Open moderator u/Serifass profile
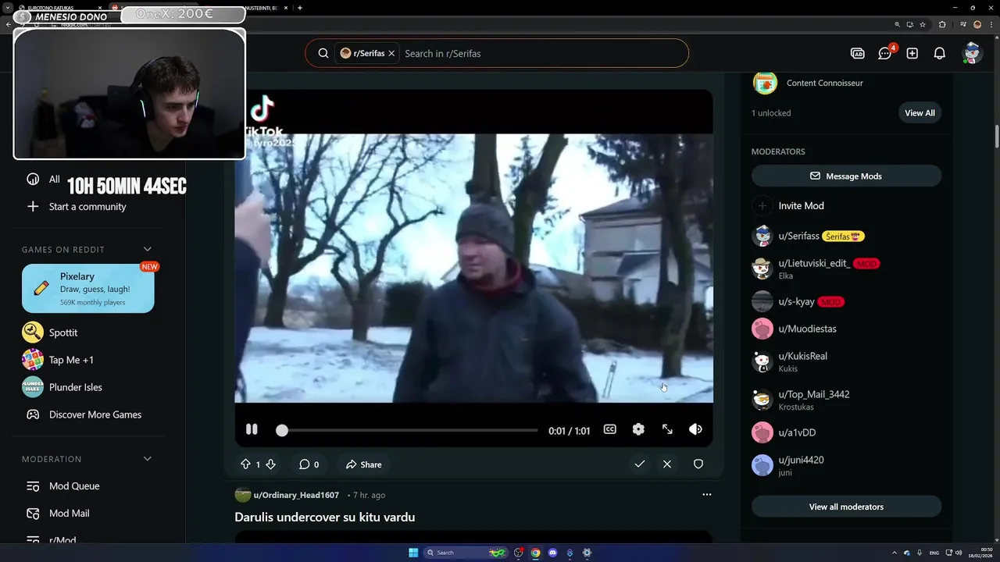Screen dimensions: 1000x562 pyautogui.click(x=798, y=236)
